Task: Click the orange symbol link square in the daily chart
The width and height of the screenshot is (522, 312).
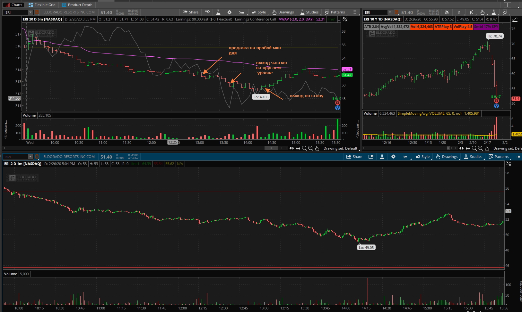Action: click(x=397, y=12)
